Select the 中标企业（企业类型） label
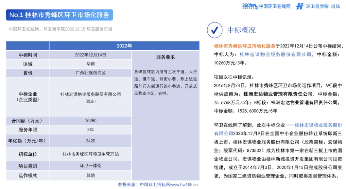 click(28, 97)
